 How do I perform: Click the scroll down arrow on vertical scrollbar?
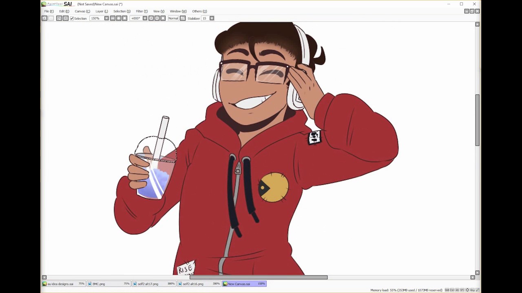(x=477, y=273)
